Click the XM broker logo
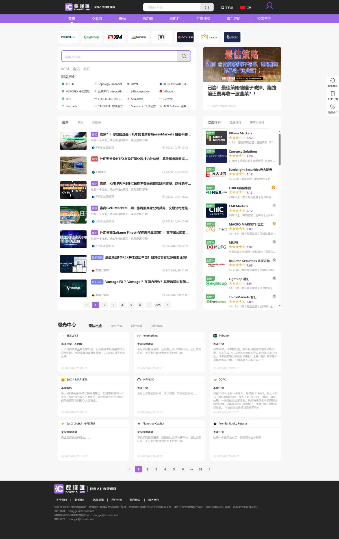 coord(115,37)
